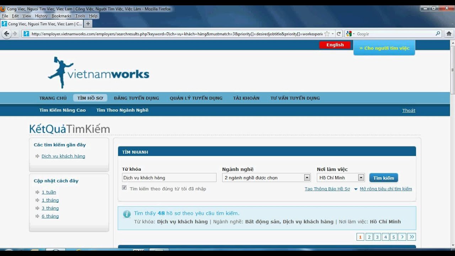The image size is (455, 256).
Task: Click the info icon beside search results count
Action: [x=127, y=214]
